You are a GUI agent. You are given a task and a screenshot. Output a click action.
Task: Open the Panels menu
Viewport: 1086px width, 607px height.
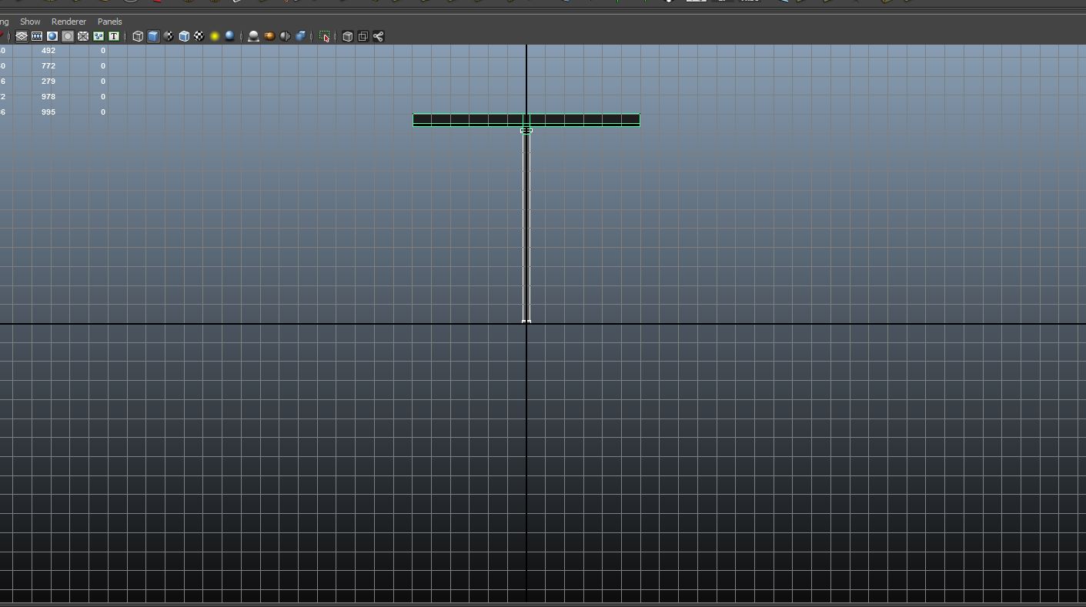point(109,22)
